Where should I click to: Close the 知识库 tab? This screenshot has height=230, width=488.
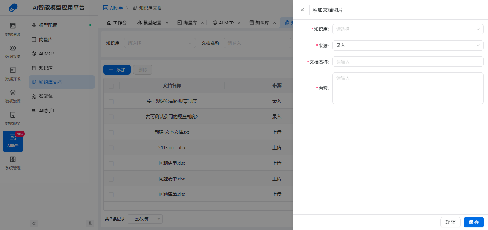274,23
